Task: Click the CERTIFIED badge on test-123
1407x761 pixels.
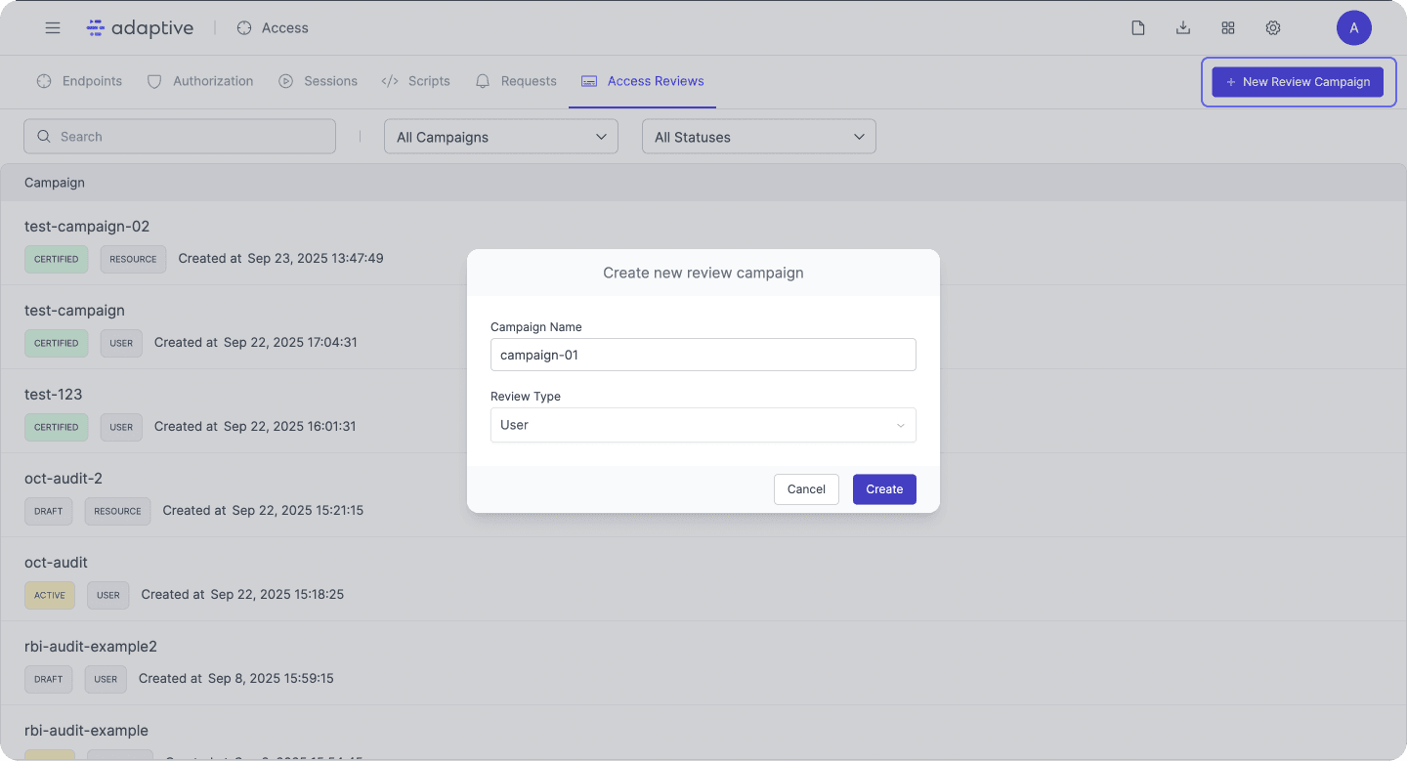Action: pyautogui.click(x=56, y=427)
